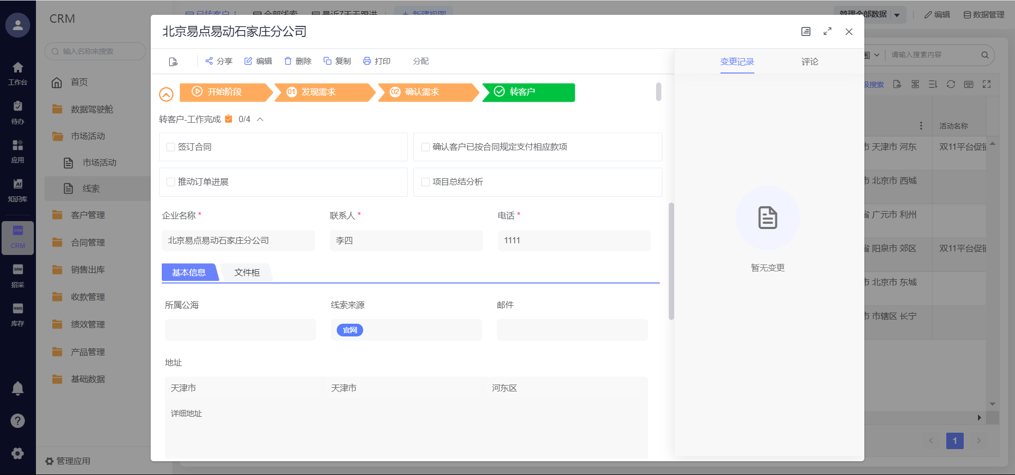Click the dialog's vertical scrollbar
The height and width of the screenshot is (475, 1015).
(671, 261)
